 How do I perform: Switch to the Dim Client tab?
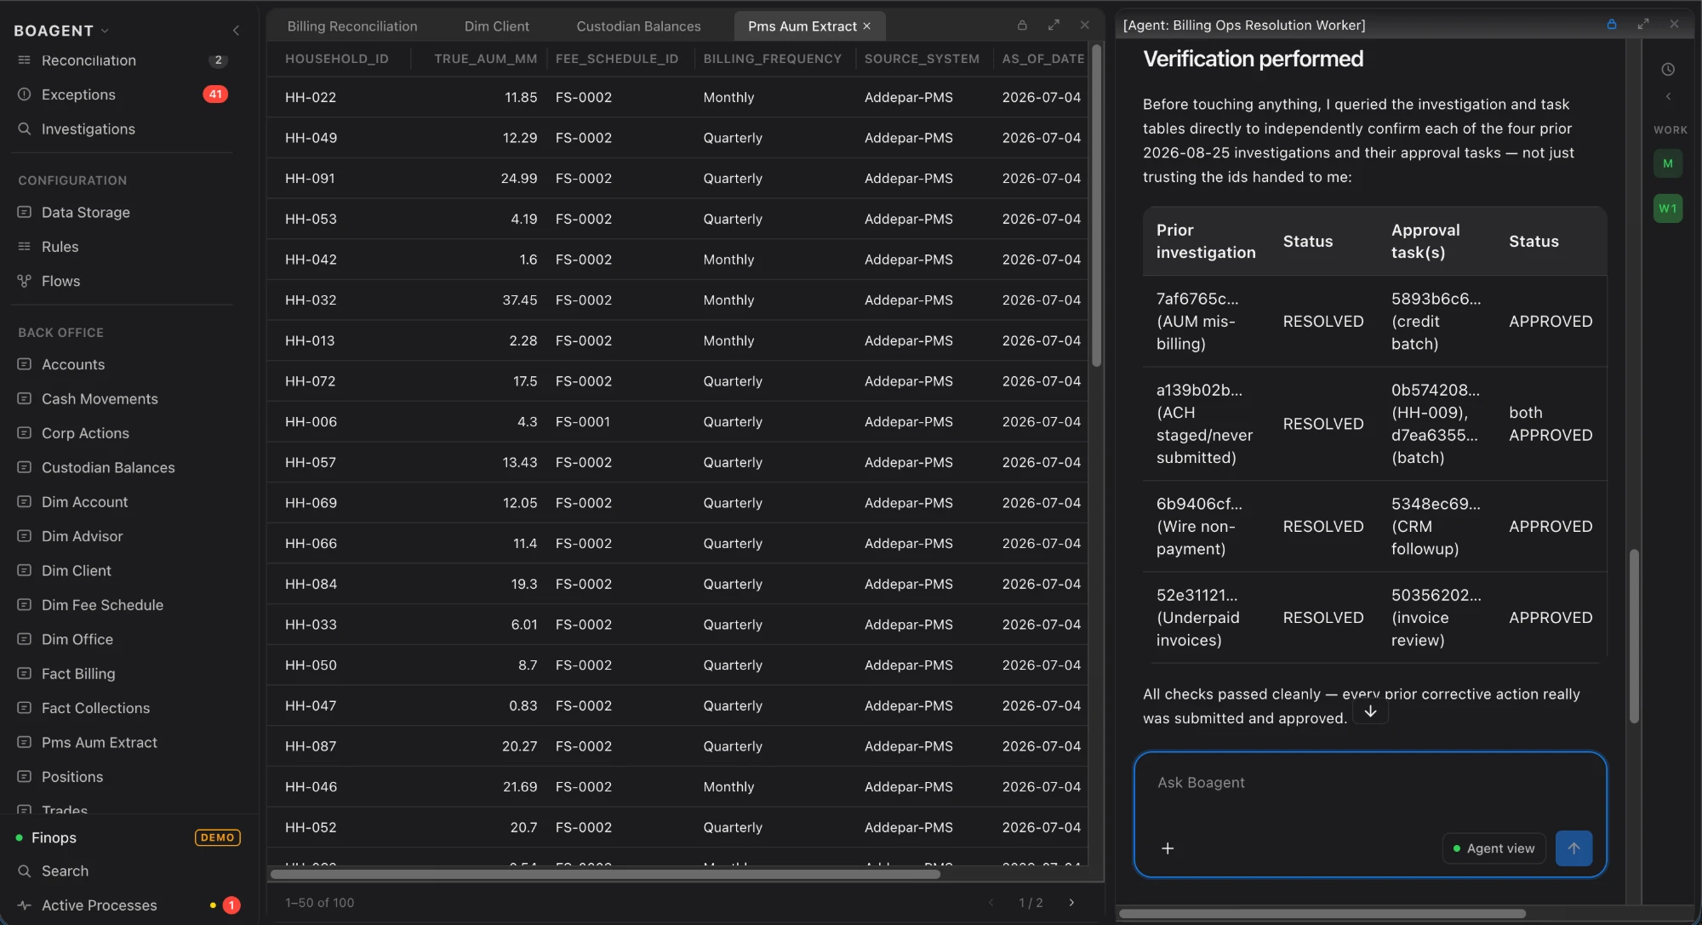point(496,26)
